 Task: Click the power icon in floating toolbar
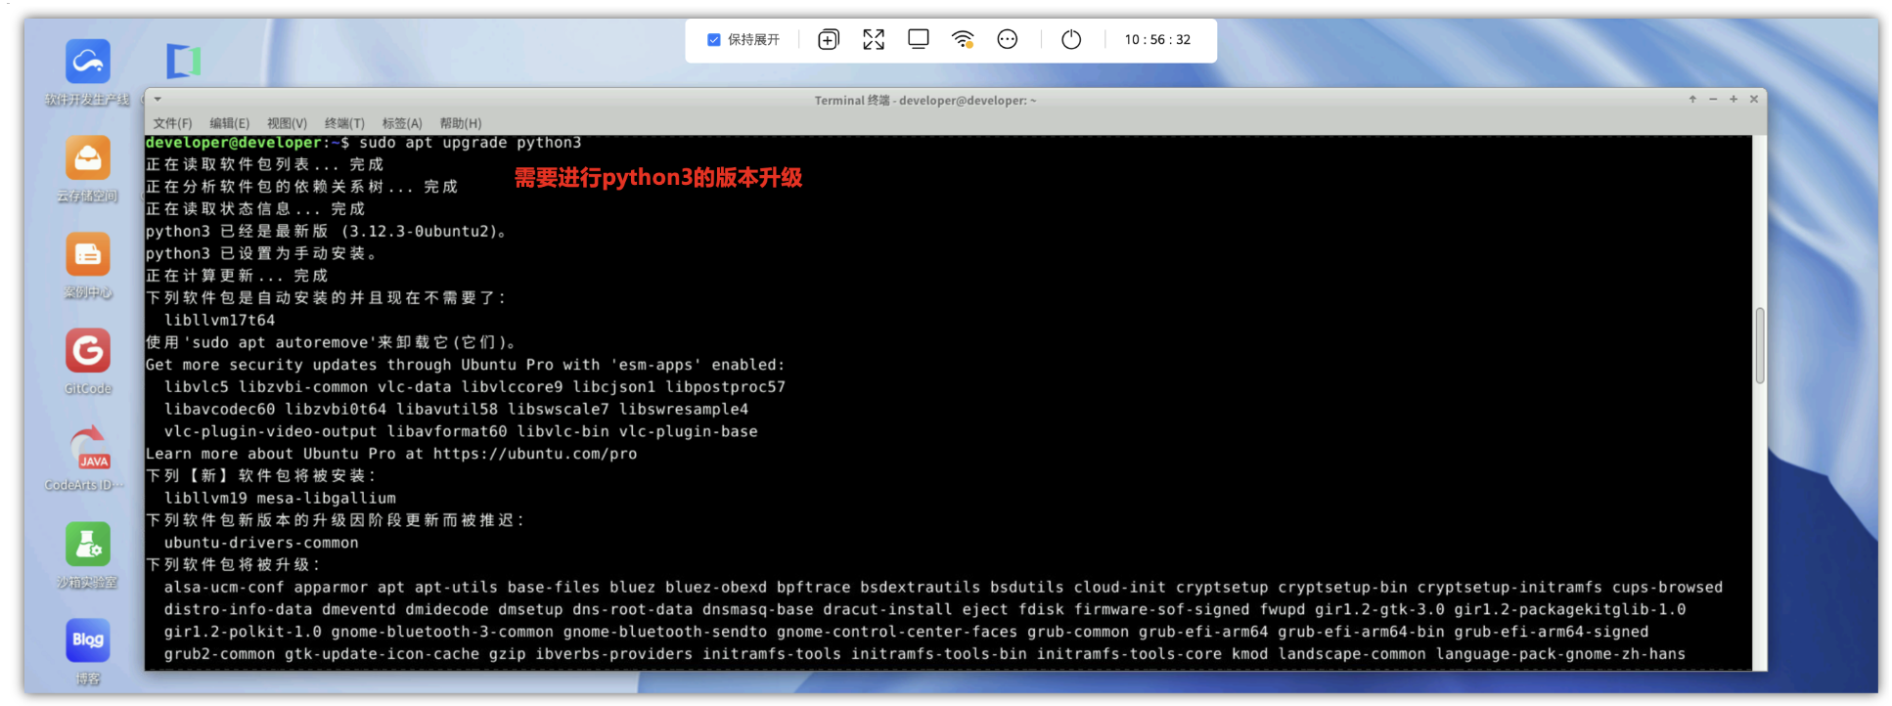tap(1071, 40)
